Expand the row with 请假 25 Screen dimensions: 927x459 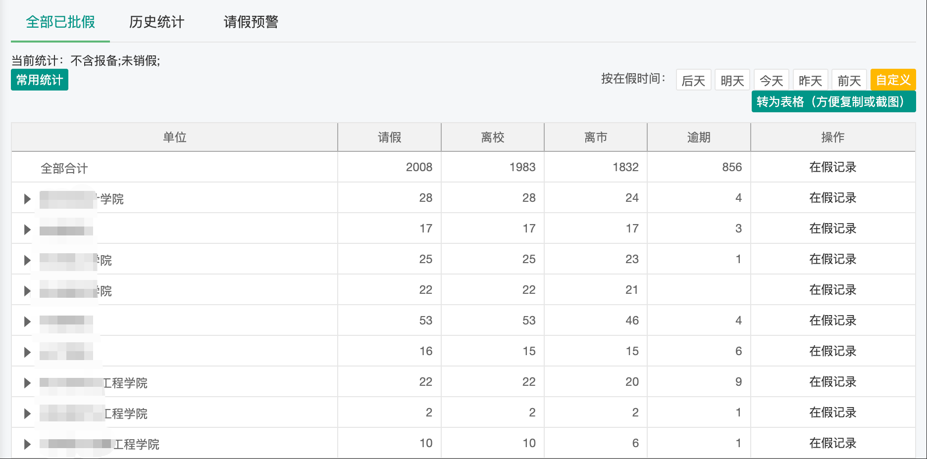[27, 260]
